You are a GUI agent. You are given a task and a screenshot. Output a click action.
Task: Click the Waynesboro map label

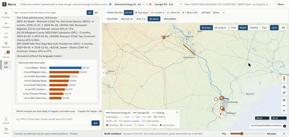pos(189,57)
